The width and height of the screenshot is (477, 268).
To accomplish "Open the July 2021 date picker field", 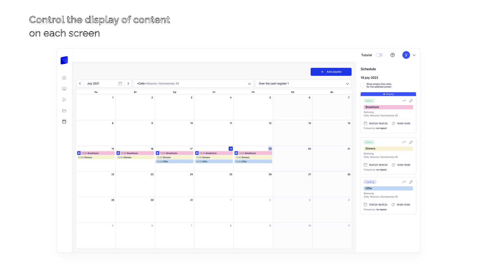I will pyautogui.click(x=104, y=84).
